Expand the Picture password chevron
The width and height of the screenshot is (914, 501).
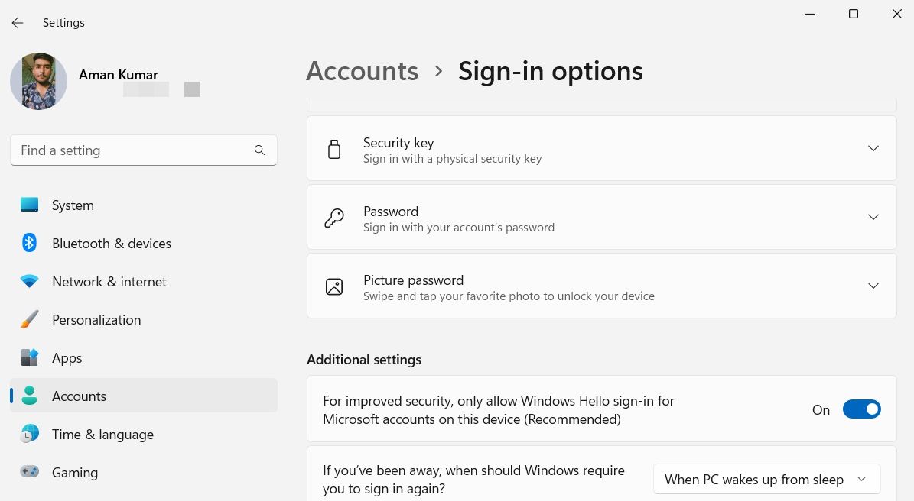click(x=873, y=286)
